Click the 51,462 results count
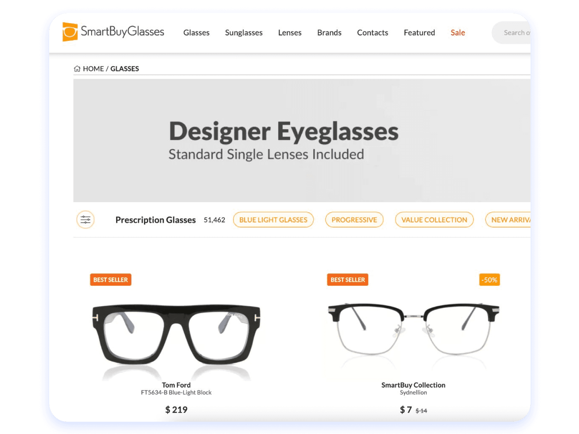The width and height of the screenshot is (579, 434). coord(214,220)
